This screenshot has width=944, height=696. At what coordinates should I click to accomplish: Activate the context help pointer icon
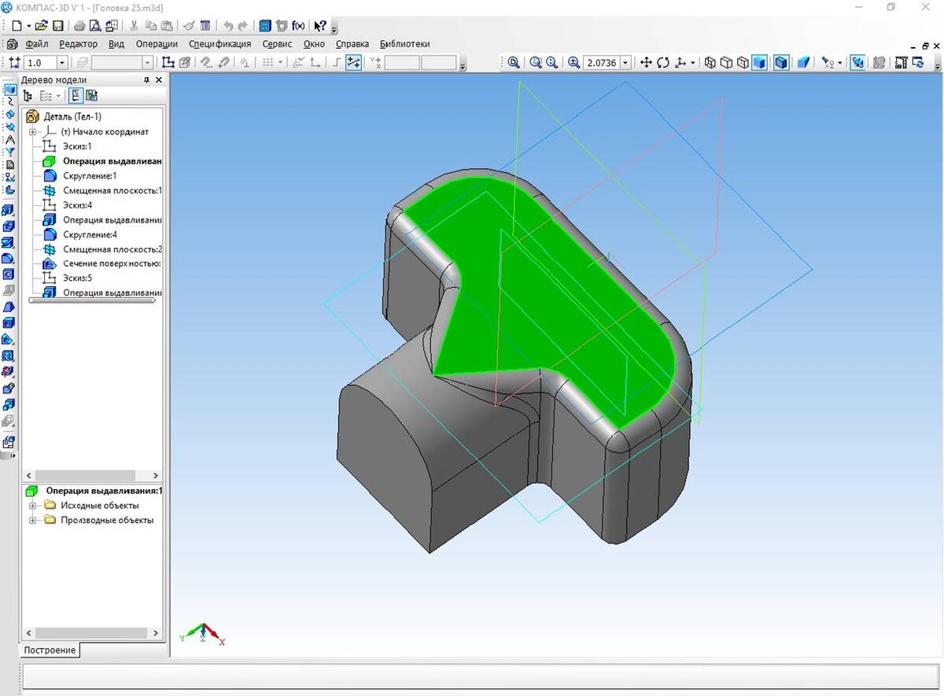tap(320, 26)
